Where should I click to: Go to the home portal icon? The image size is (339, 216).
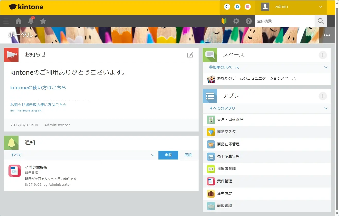[x=19, y=21]
